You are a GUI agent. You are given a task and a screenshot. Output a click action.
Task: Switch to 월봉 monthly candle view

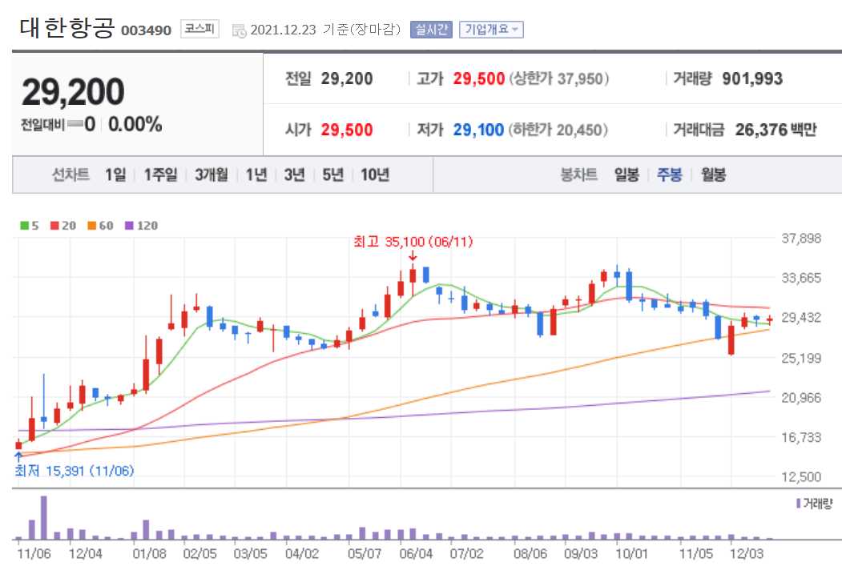tap(713, 173)
